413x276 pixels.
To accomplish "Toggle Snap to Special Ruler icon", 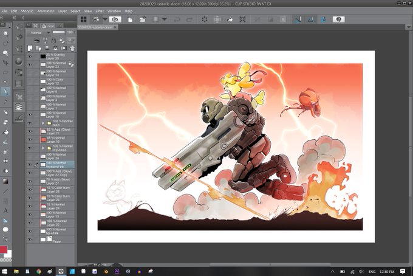I will coord(311,19).
